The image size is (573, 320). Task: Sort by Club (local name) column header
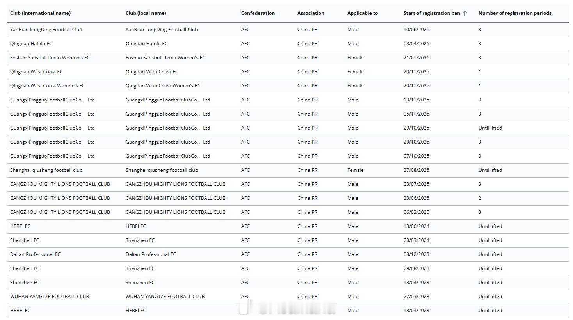pyautogui.click(x=146, y=13)
